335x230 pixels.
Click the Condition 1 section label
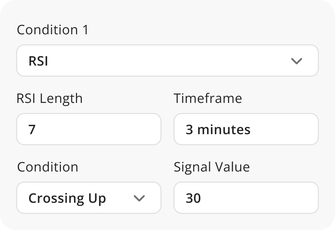(52, 30)
